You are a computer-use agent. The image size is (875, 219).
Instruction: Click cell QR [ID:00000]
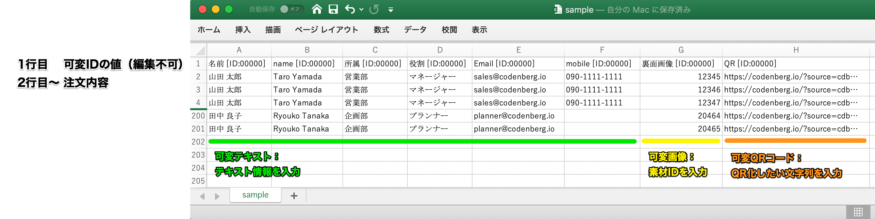[x=796, y=64]
